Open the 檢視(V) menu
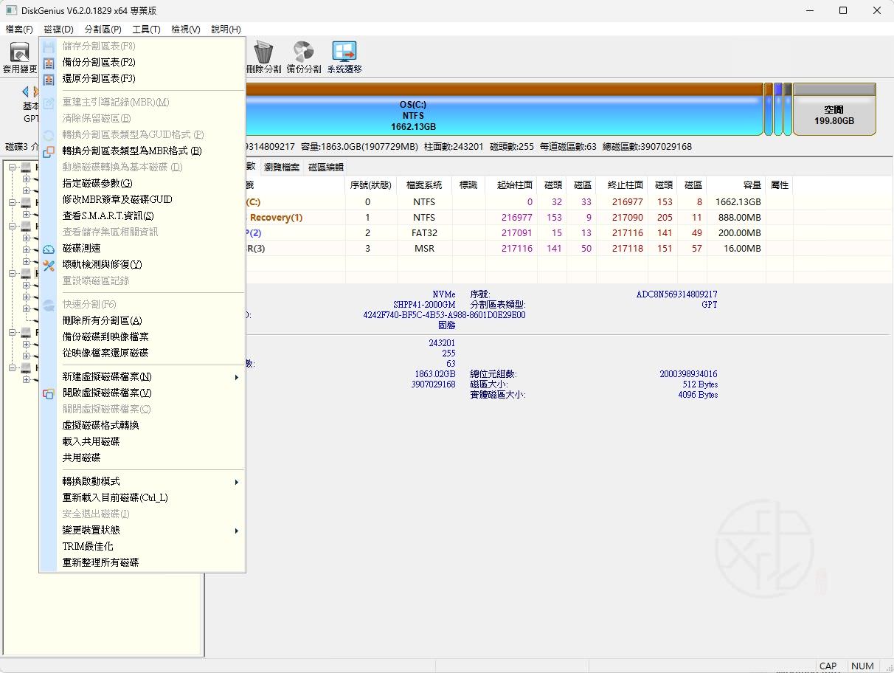Screen dimensions: 894x673 pyautogui.click(x=186, y=30)
